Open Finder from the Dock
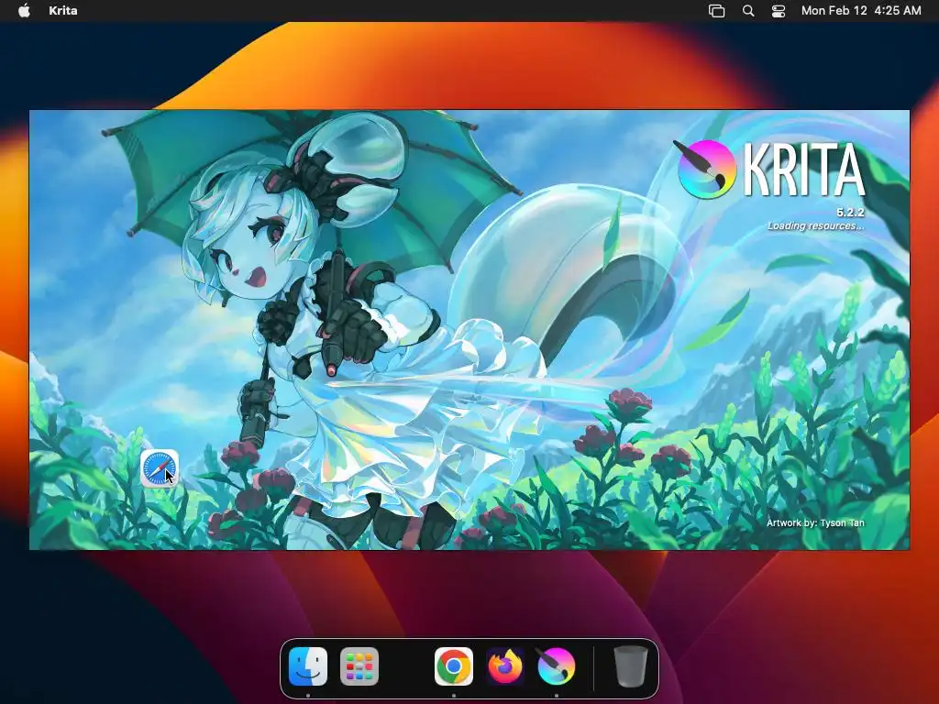 click(x=308, y=666)
